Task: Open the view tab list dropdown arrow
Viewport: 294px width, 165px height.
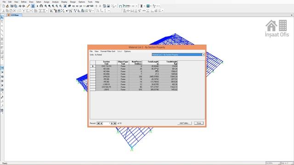Action: point(292,15)
